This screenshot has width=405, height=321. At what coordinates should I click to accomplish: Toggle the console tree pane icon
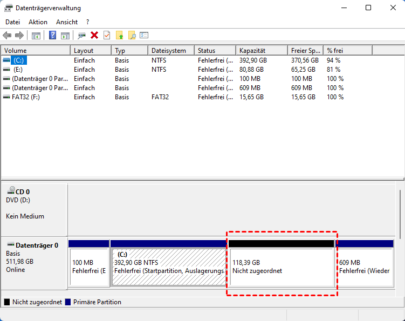pyautogui.click(x=36, y=36)
